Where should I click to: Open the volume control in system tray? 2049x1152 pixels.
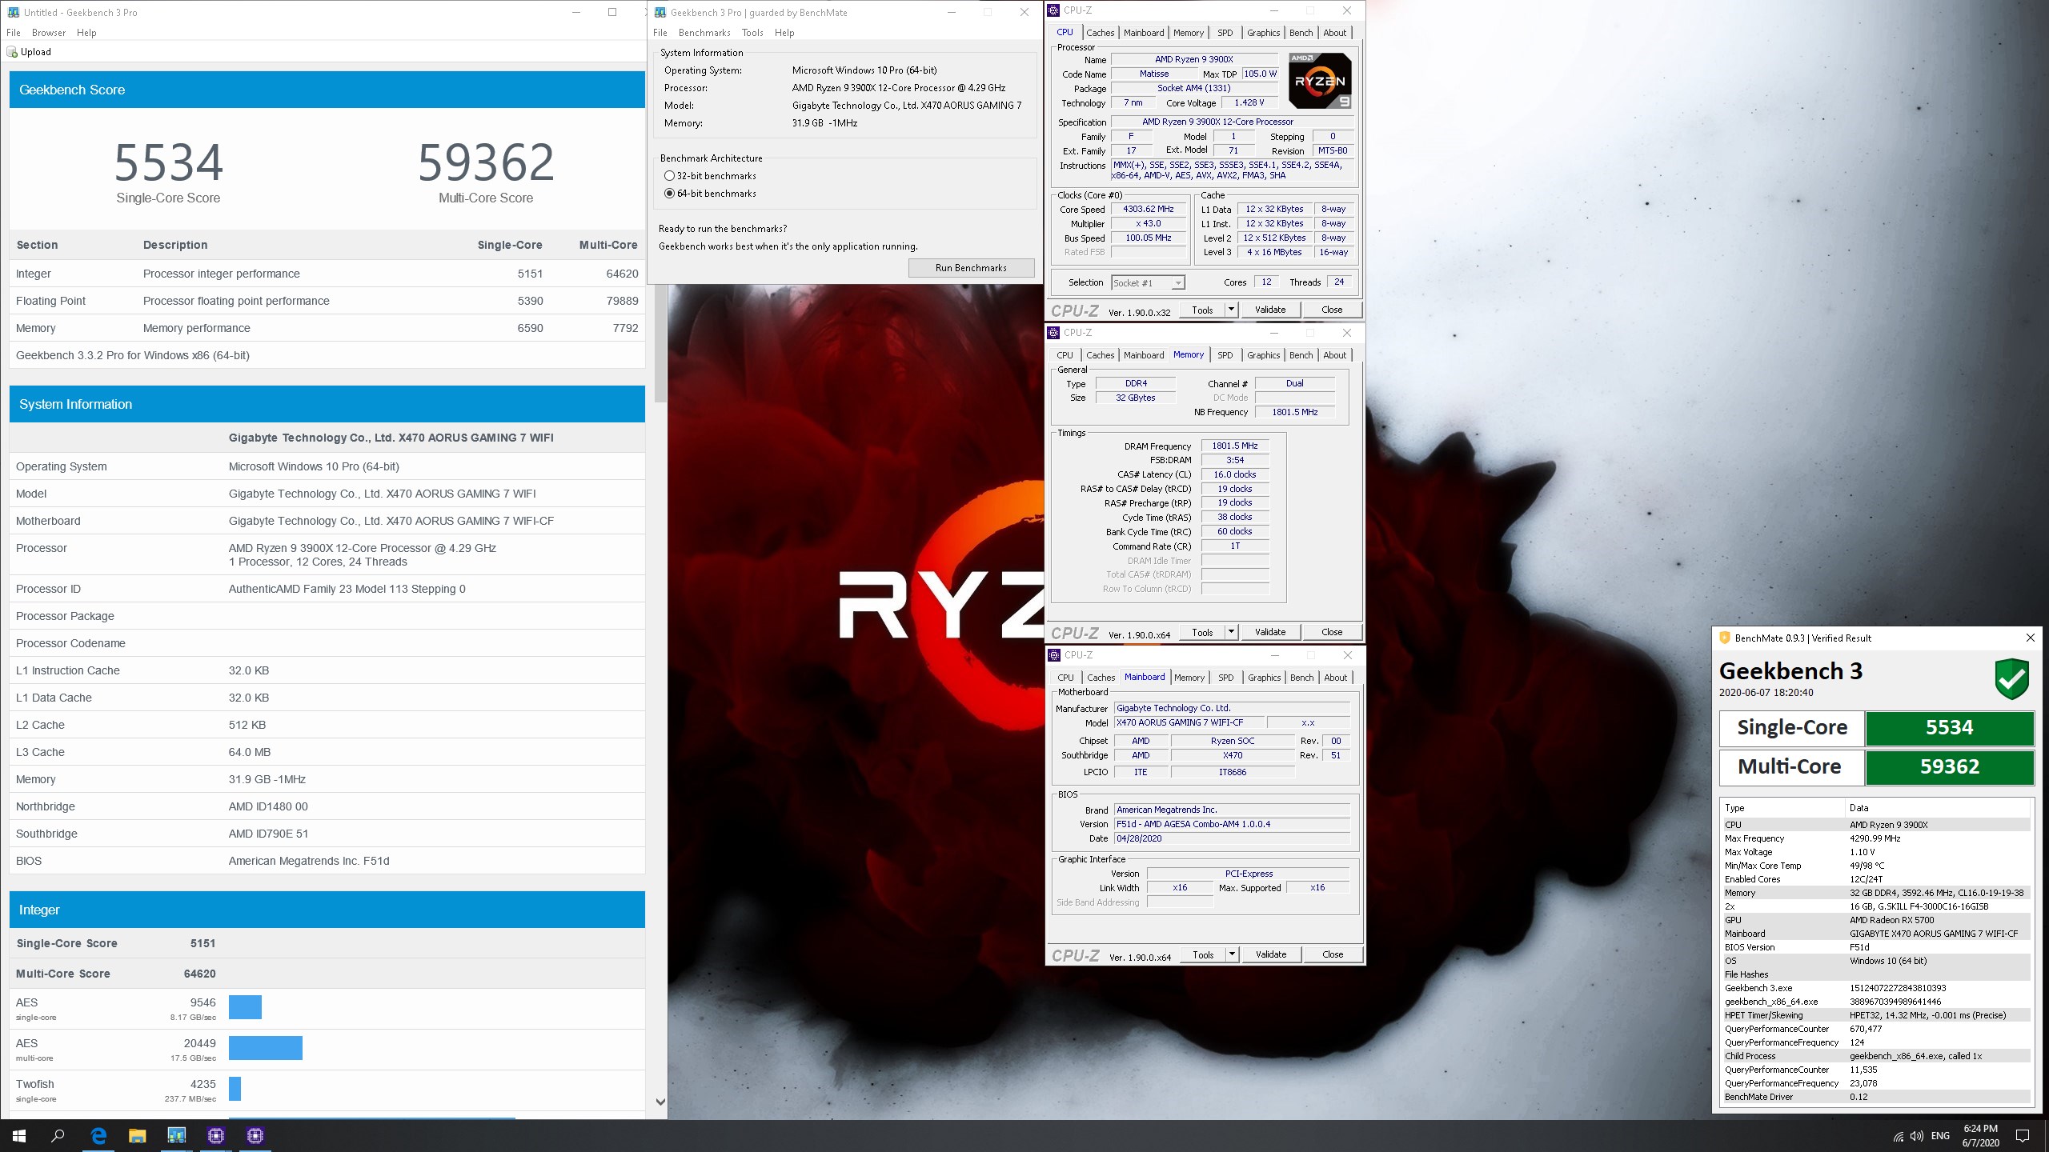(1916, 1136)
